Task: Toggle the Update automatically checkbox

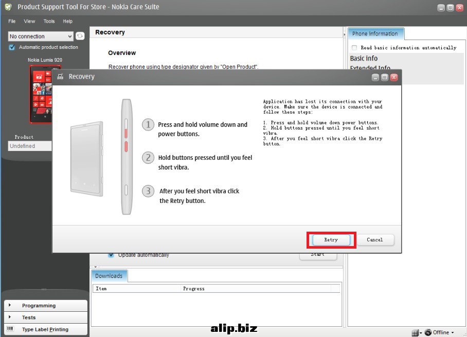Action: [x=111, y=255]
